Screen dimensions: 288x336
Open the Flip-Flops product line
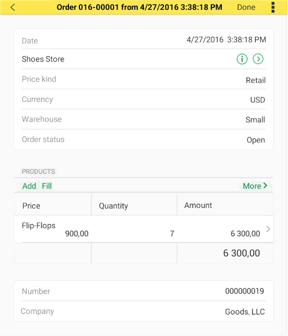(144, 229)
